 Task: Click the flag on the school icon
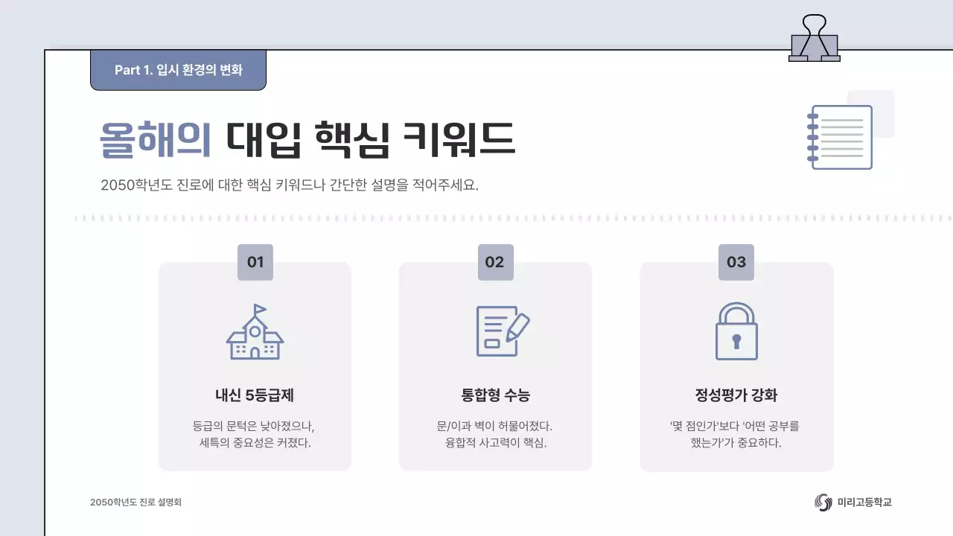(x=260, y=307)
